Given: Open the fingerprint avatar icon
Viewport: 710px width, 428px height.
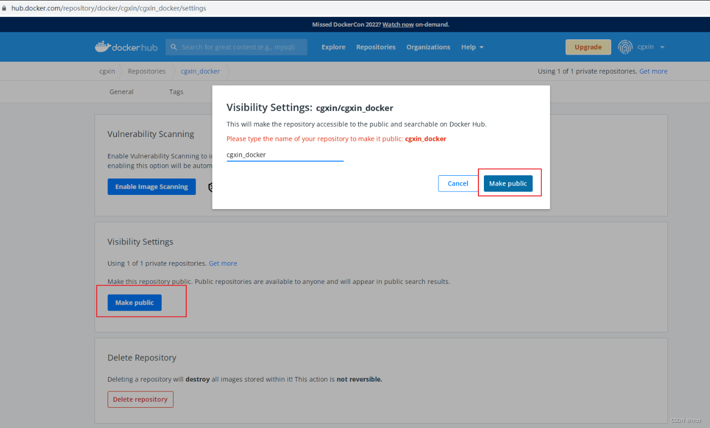Looking at the screenshot, I should [x=625, y=47].
